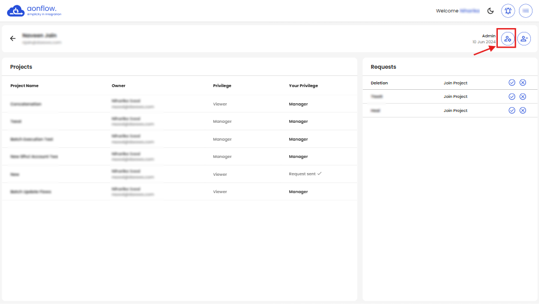Viewport: 539px width, 304px height.
Task: Approve the second request in Requests list
Action: pyautogui.click(x=512, y=96)
